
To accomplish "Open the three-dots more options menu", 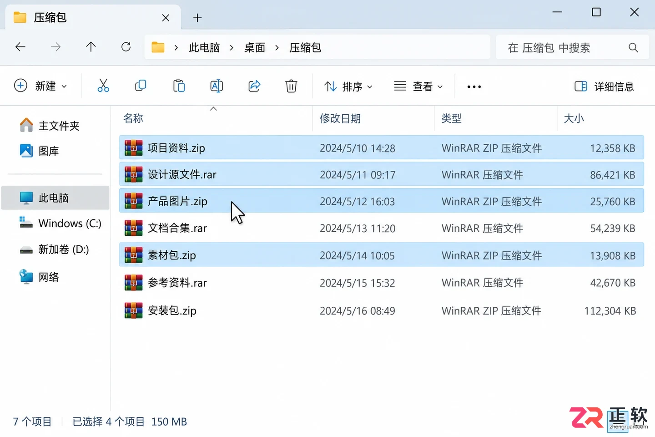I will pyautogui.click(x=474, y=86).
